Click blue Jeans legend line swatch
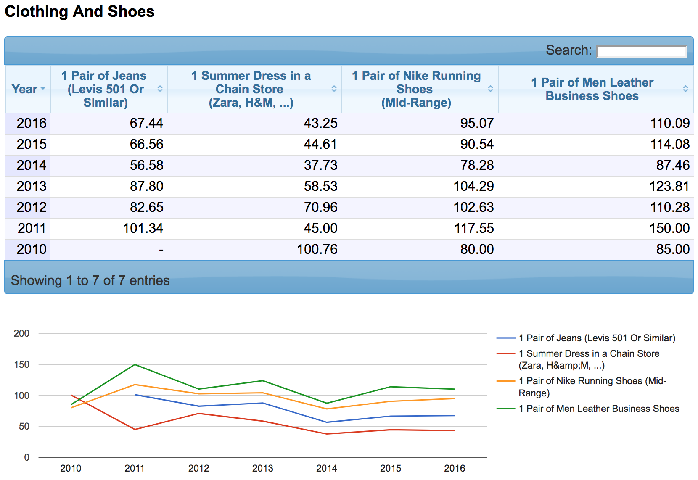The height and width of the screenshot is (480, 698). pyautogui.click(x=505, y=338)
